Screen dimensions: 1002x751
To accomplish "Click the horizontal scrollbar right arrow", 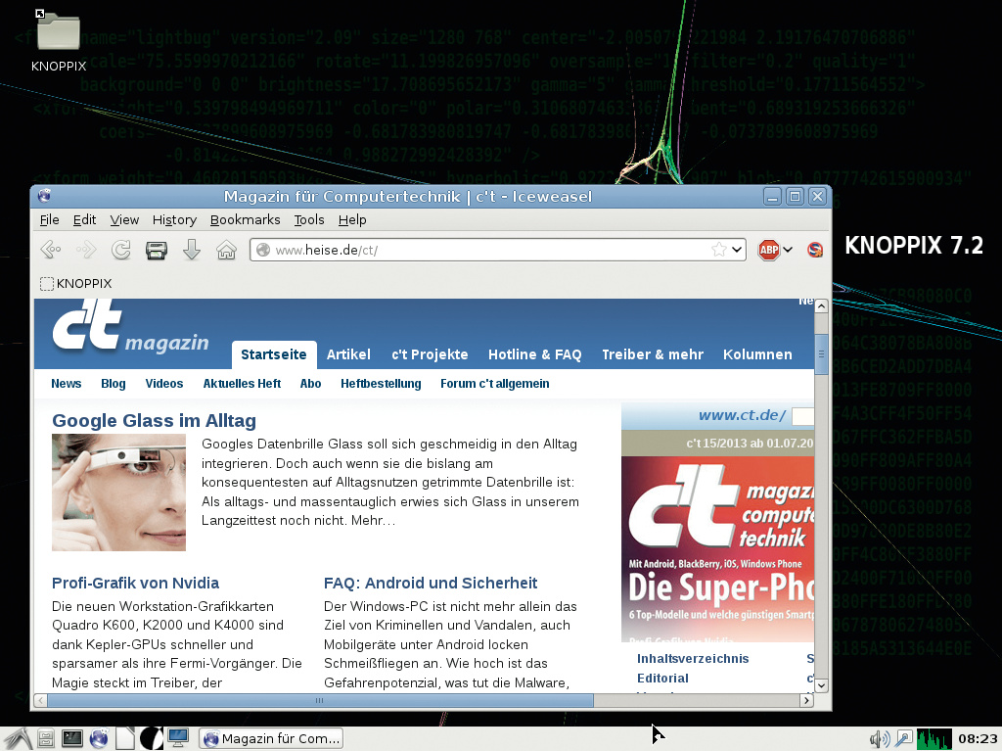I will (x=807, y=700).
